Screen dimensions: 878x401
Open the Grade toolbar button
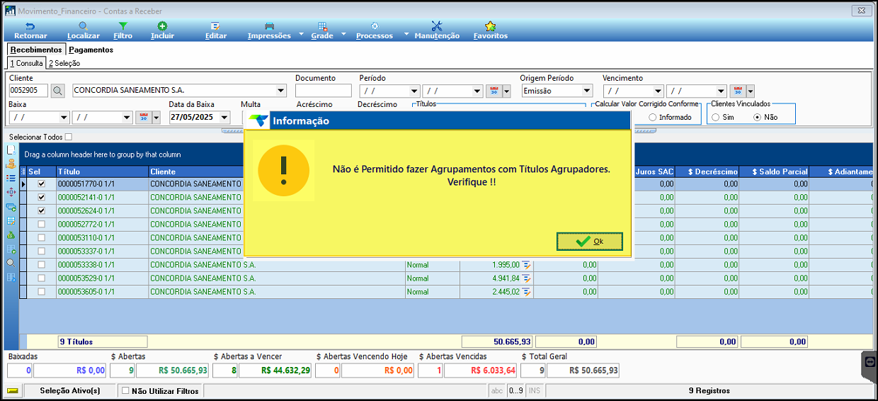322,30
